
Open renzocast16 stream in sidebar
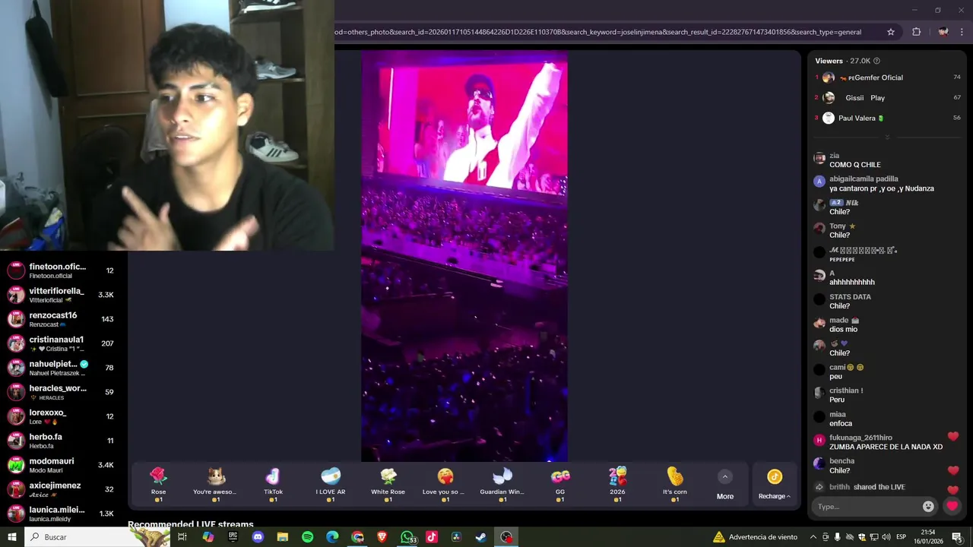click(x=61, y=319)
